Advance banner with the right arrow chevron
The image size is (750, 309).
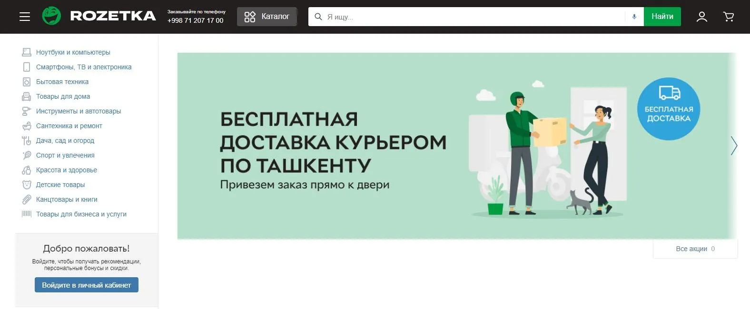point(733,146)
